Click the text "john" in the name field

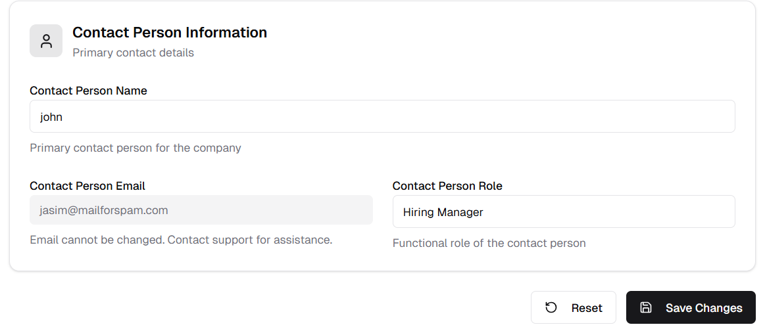click(51, 117)
